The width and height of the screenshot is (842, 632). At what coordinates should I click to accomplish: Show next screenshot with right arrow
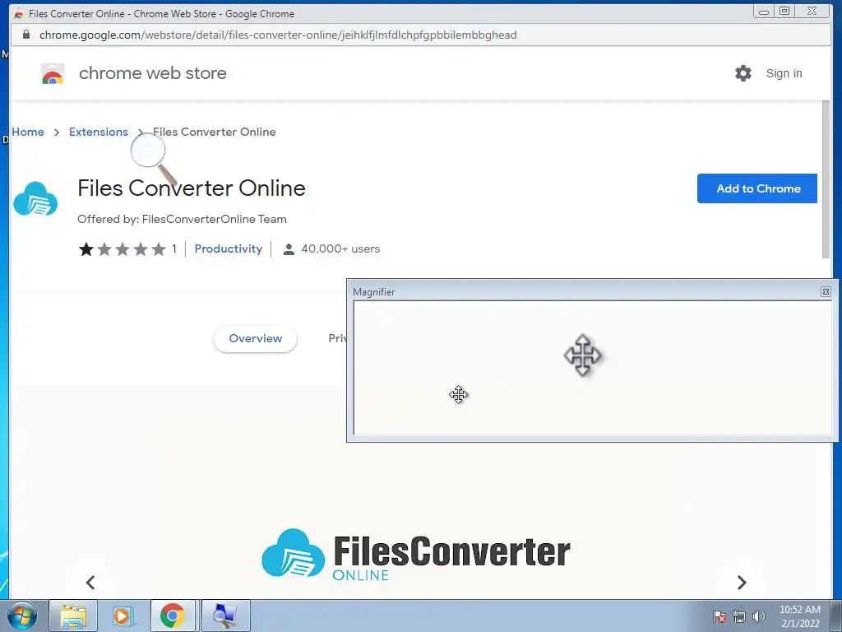742,582
